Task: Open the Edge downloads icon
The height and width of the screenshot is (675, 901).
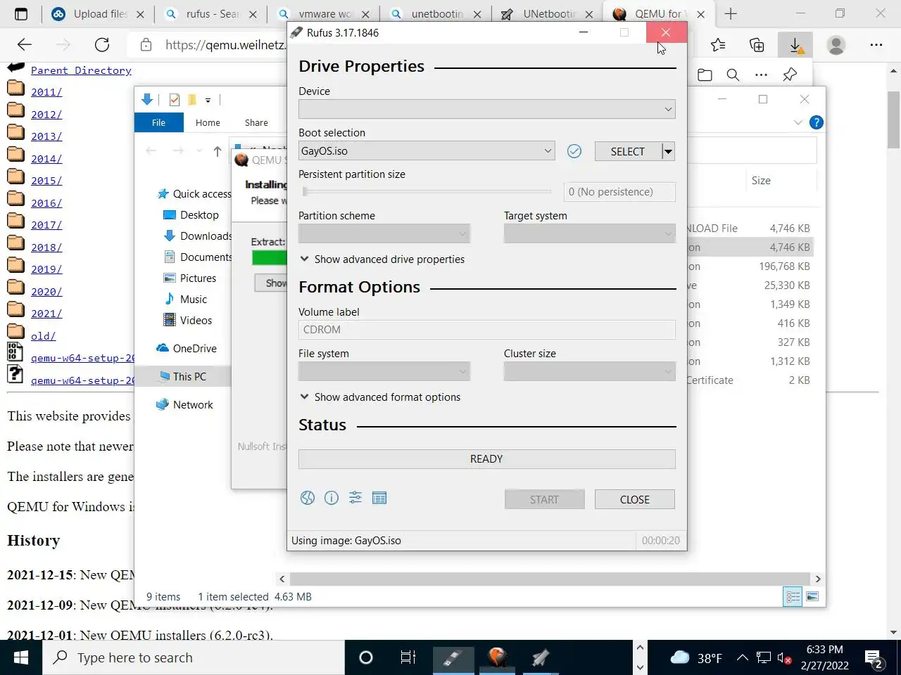Action: point(795,45)
